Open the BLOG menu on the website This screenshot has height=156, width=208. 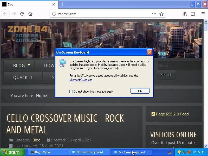[19, 66]
